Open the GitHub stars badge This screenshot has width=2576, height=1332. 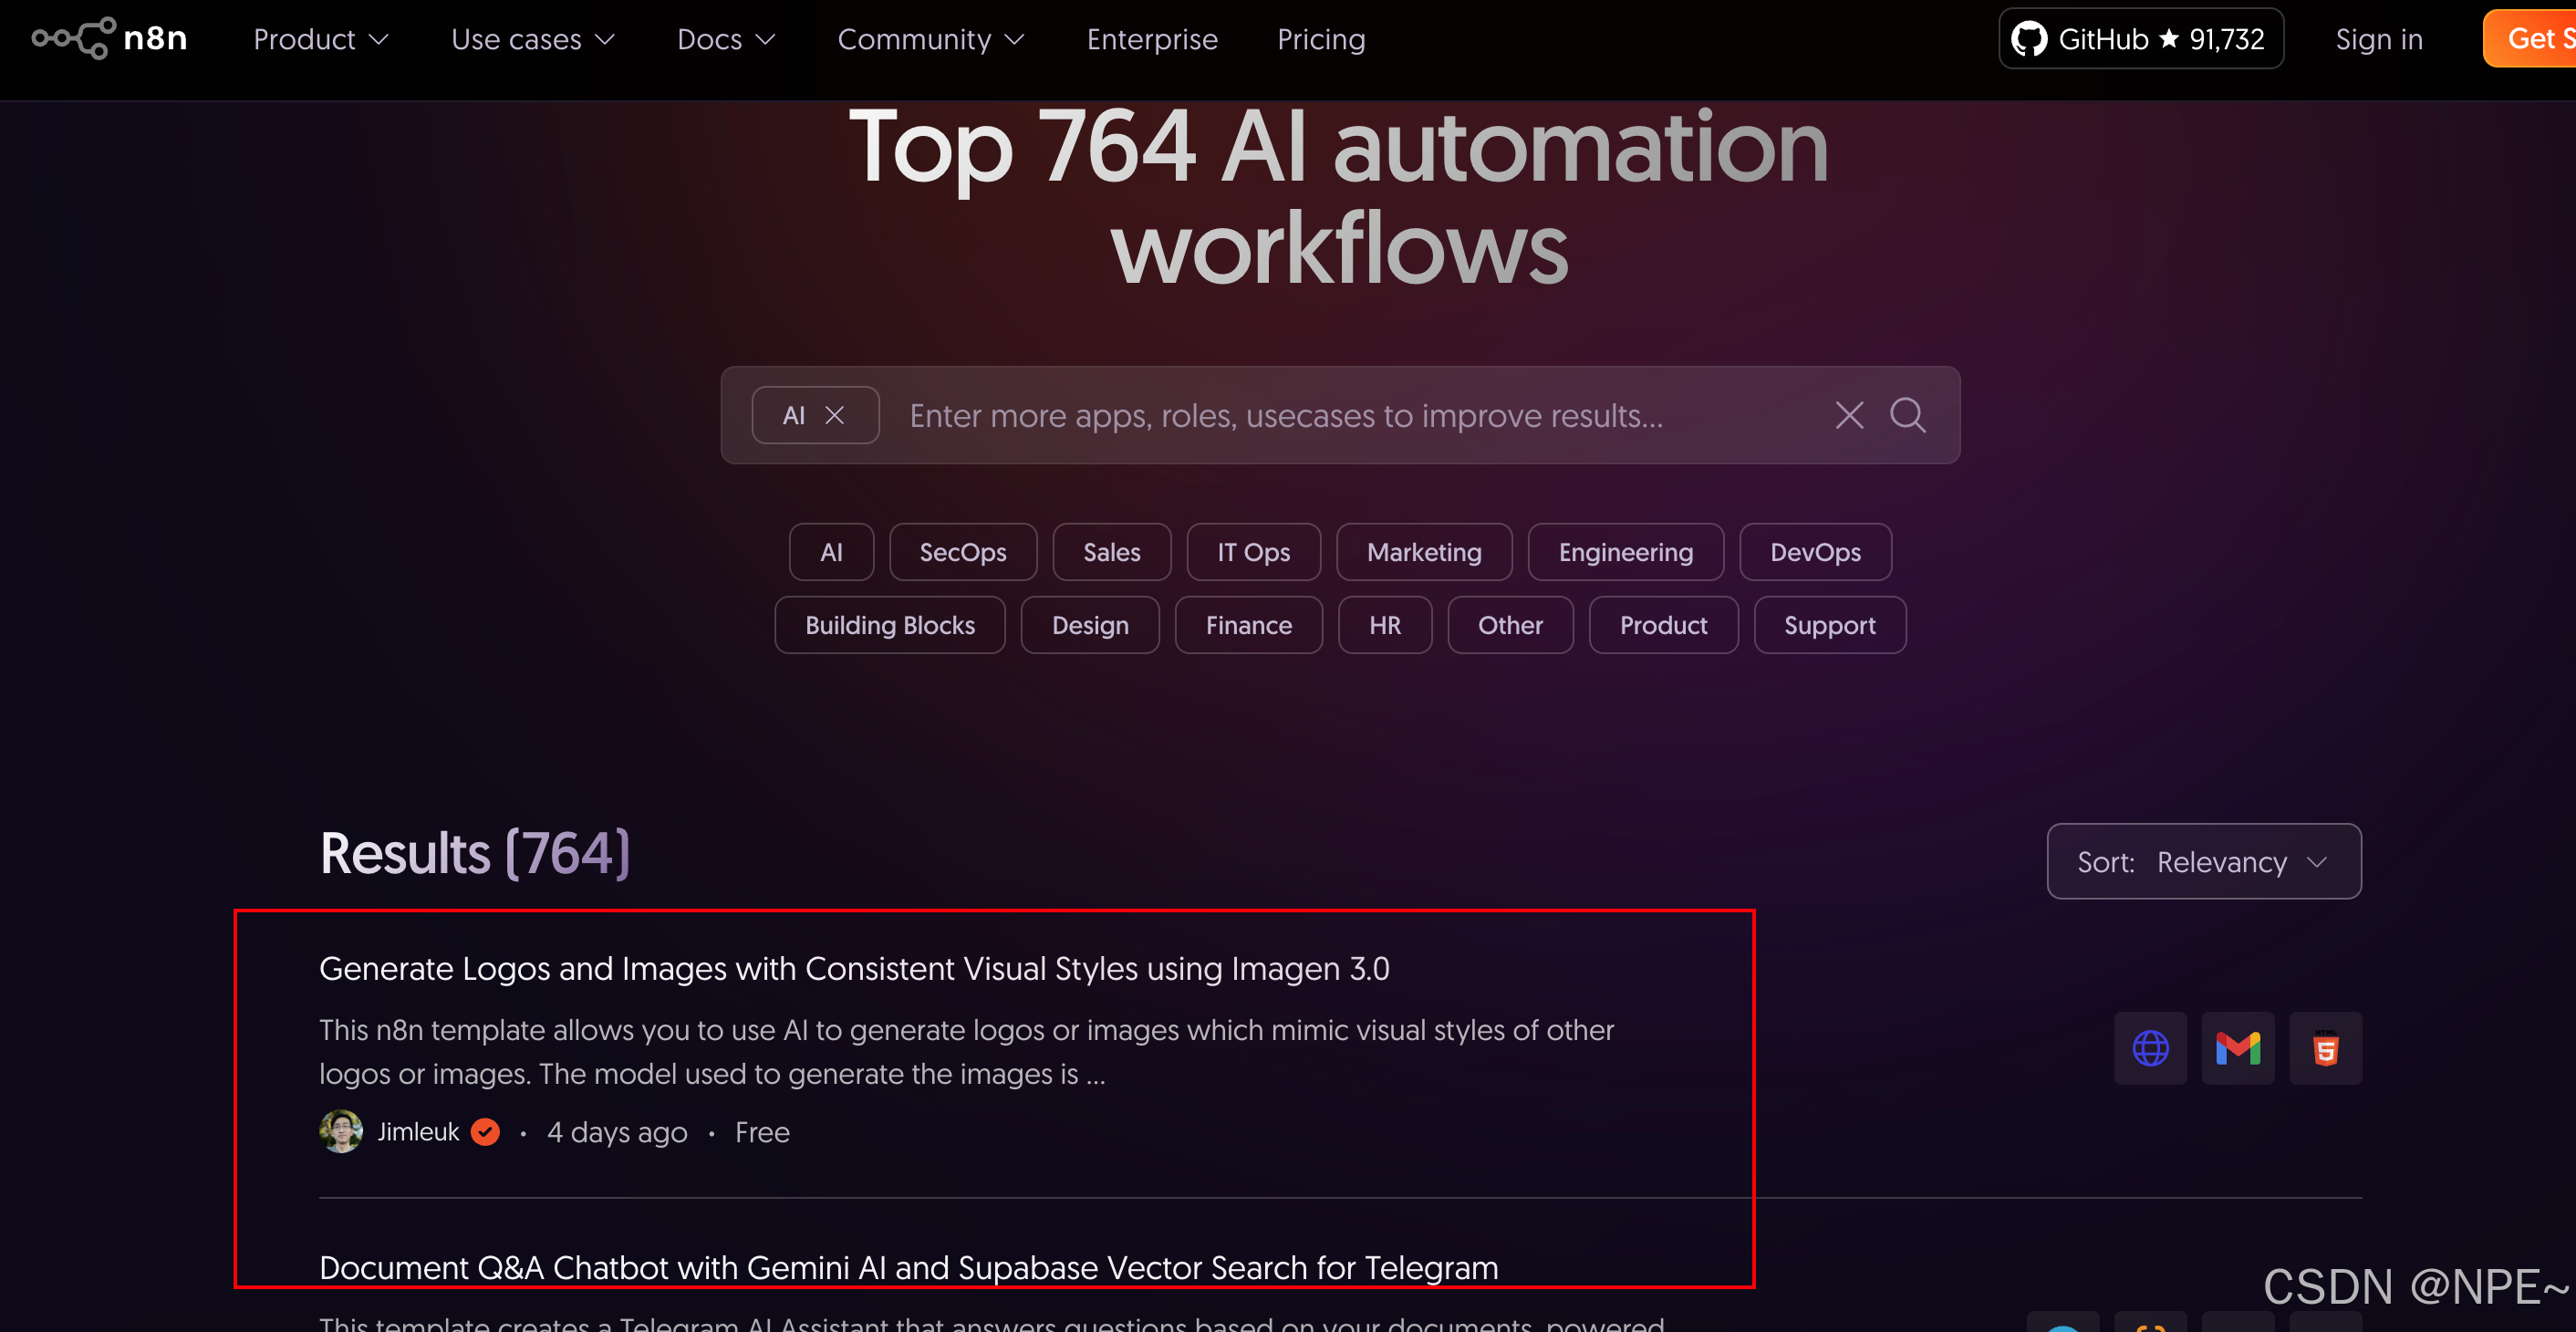(2140, 39)
